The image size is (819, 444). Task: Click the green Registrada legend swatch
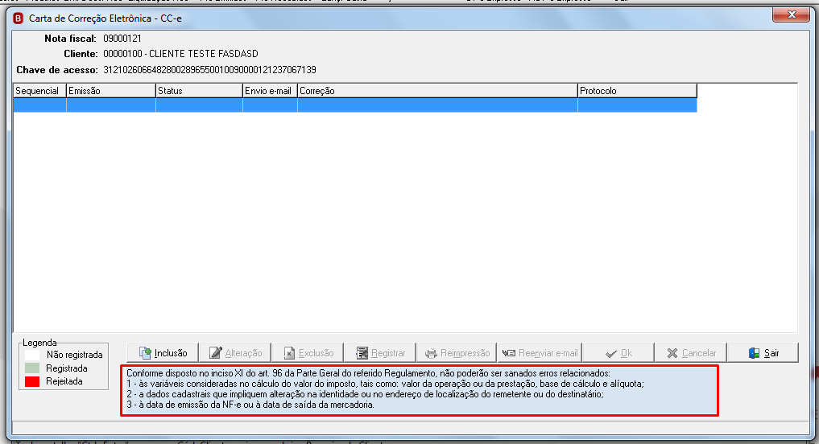coord(32,368)
